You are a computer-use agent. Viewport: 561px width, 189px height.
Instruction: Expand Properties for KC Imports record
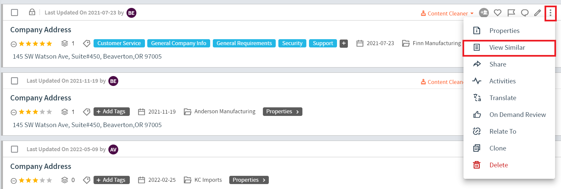pos(249,180)
